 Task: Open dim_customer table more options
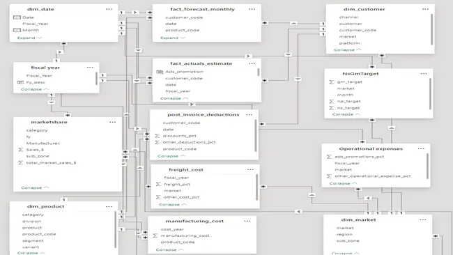(x=425, y=9)
